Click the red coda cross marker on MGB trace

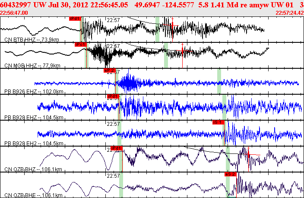pos(182,51)
